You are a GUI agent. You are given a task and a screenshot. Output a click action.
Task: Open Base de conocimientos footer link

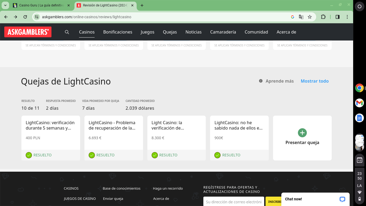click(122, 189)
